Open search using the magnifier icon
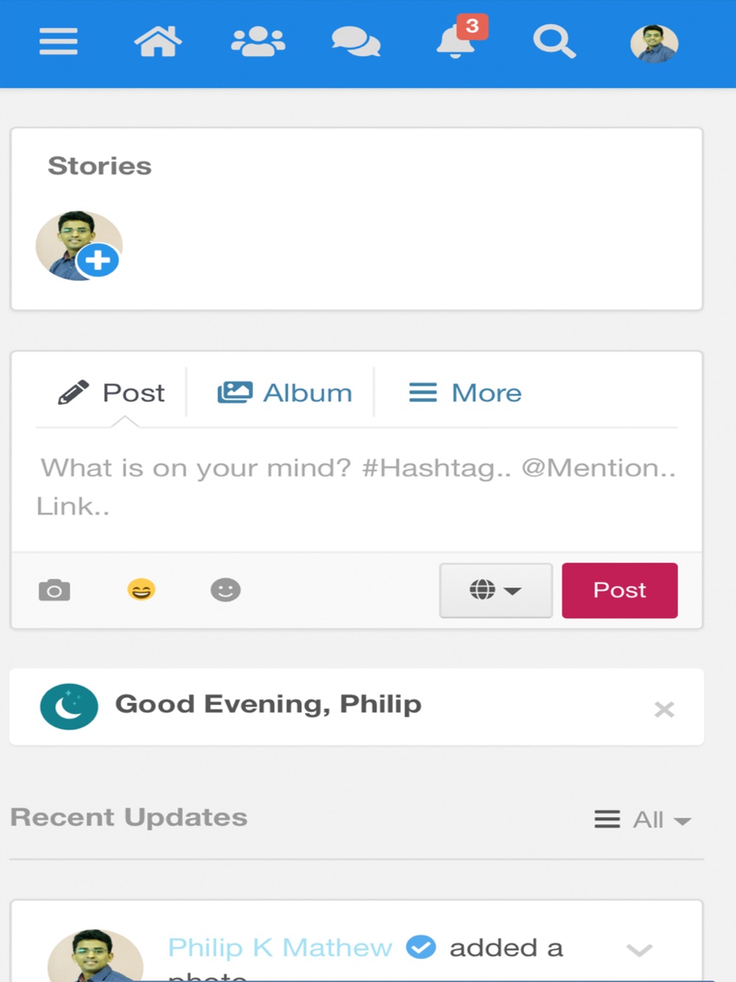 [x=553, y=42]
